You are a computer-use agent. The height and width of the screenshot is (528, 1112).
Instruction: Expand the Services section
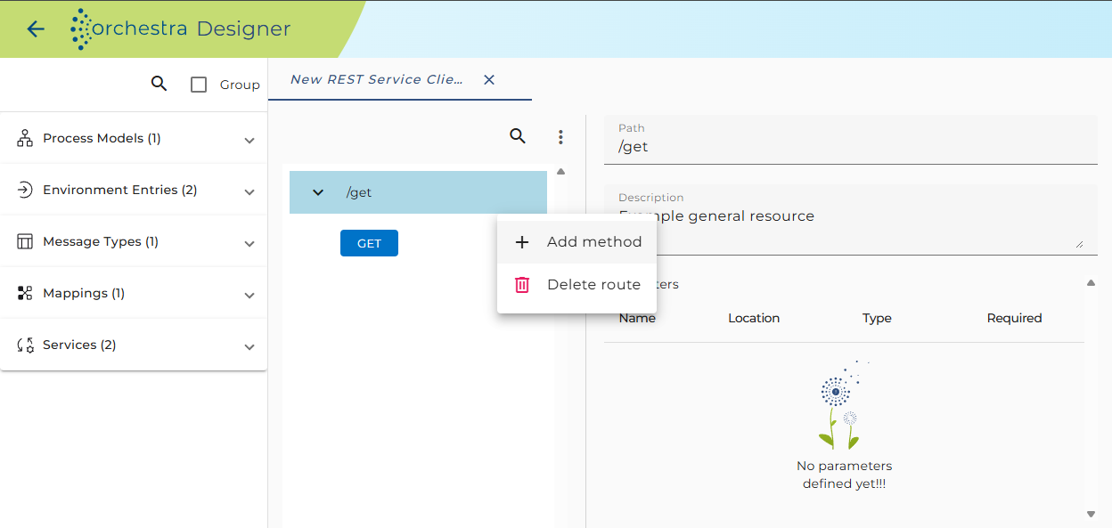point(249,346)
